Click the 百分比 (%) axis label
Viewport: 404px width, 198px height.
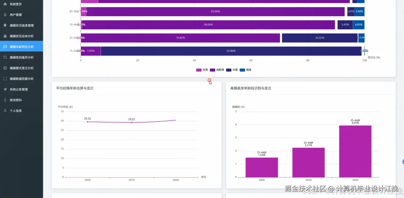point(374,57)
